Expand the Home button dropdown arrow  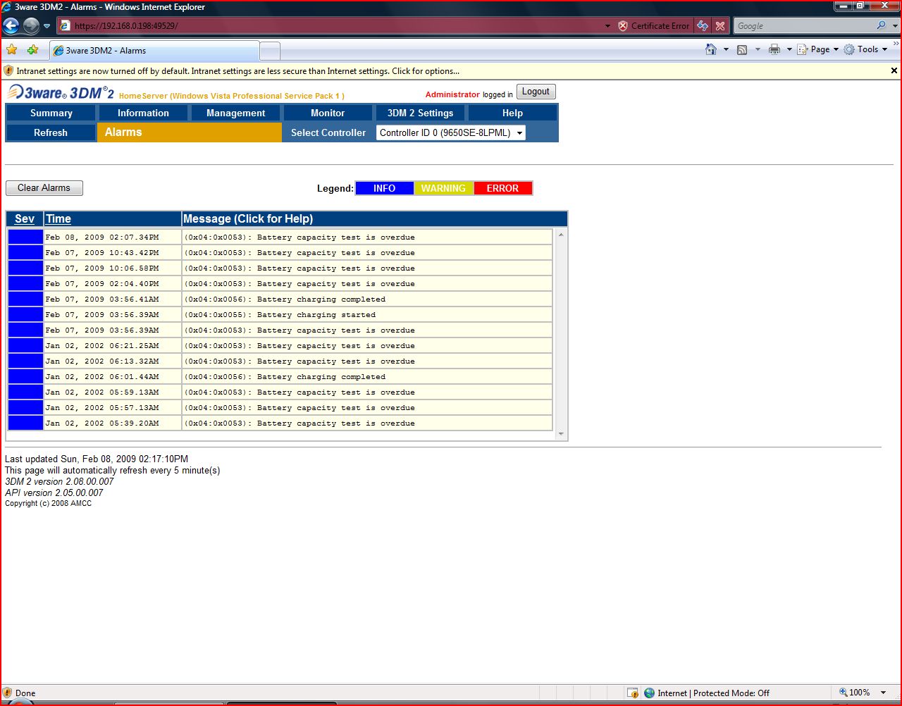point(726,49)
